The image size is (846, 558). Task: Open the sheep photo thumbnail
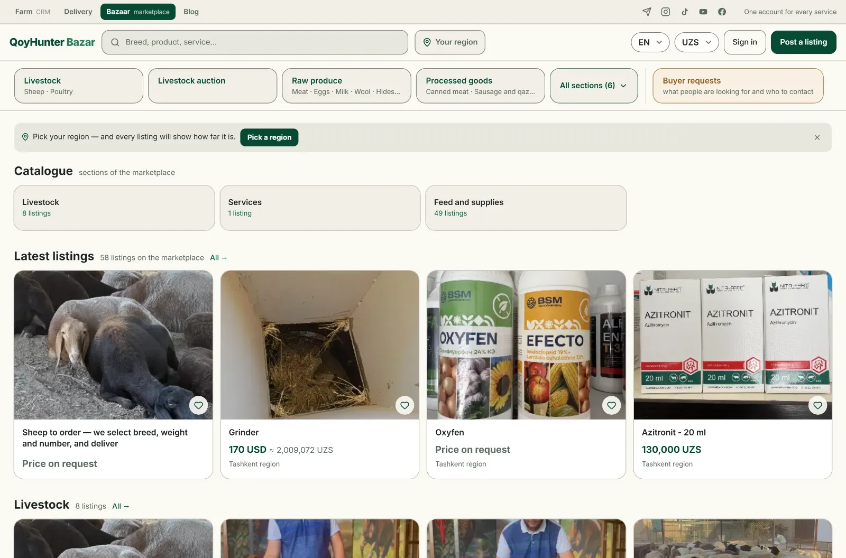[x=113, y=345]
